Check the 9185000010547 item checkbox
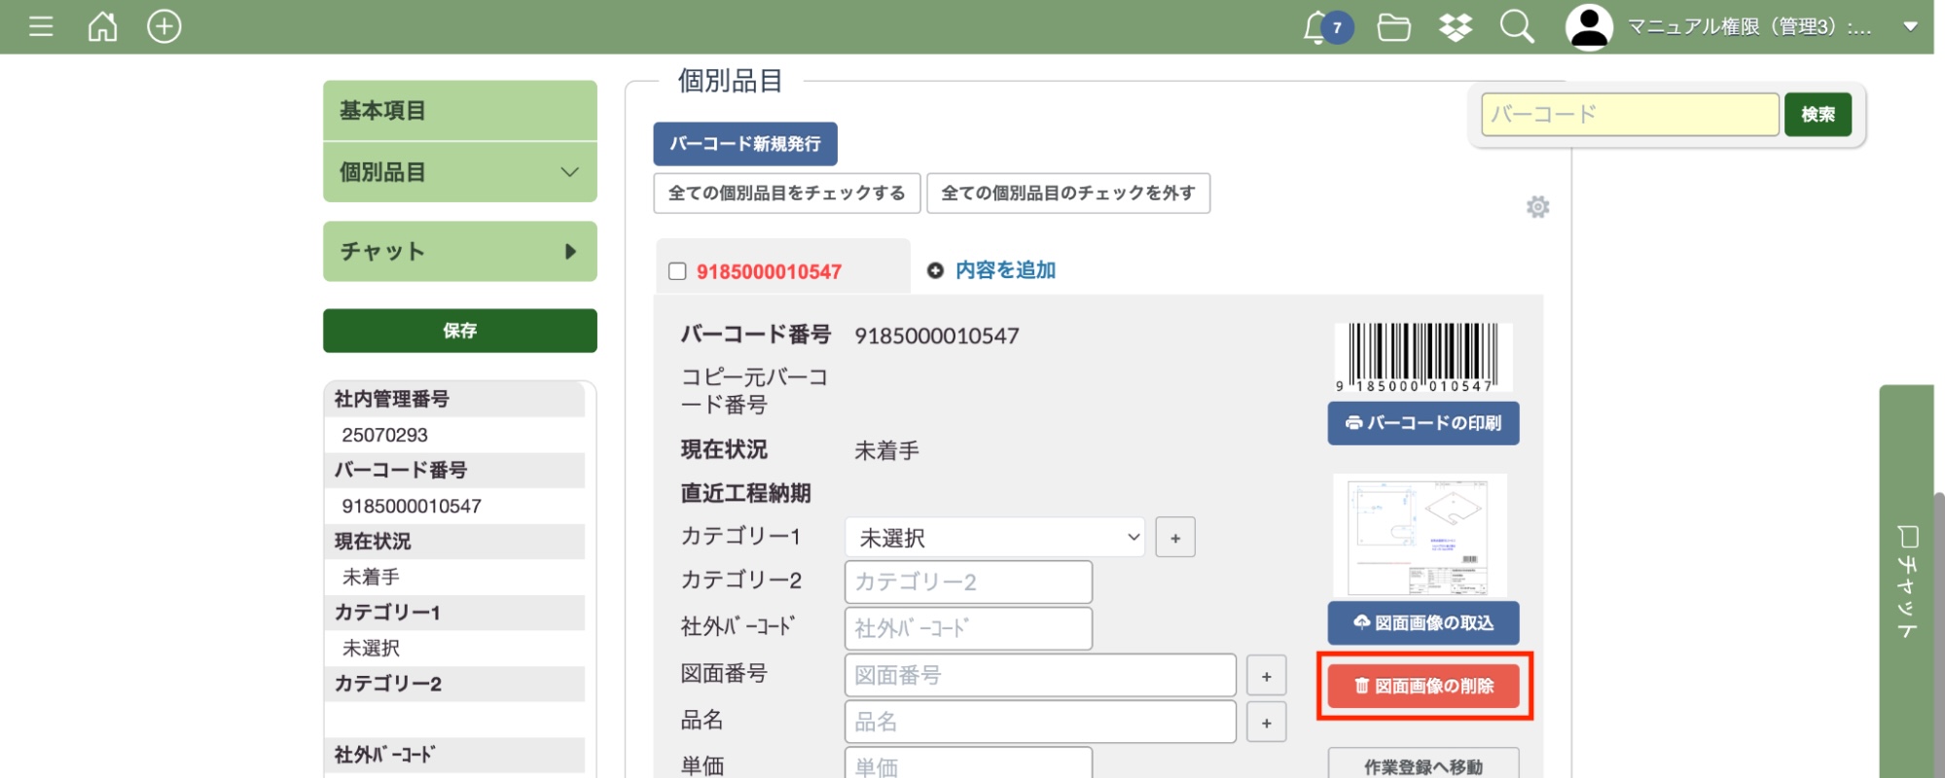 pos(677,271)
